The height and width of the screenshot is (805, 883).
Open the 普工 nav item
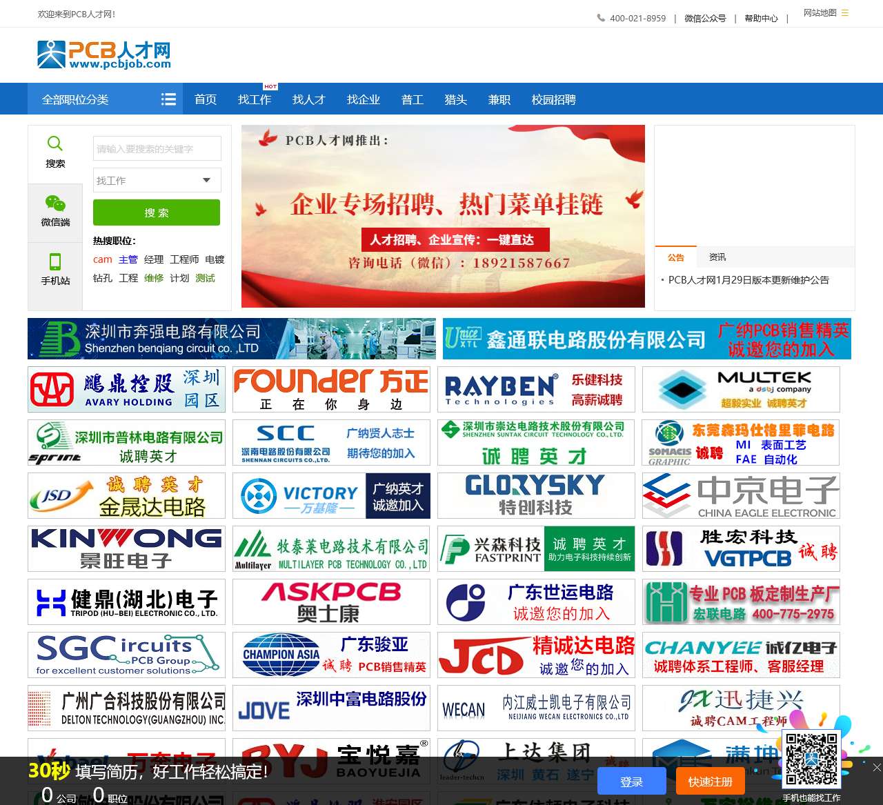413,99
